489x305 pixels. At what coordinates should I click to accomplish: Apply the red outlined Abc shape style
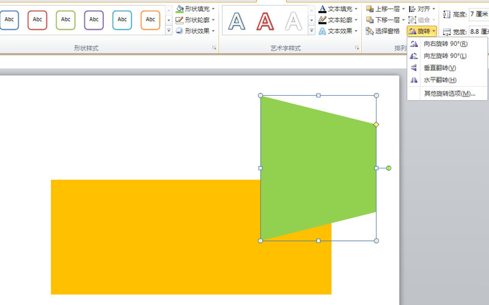37,20
